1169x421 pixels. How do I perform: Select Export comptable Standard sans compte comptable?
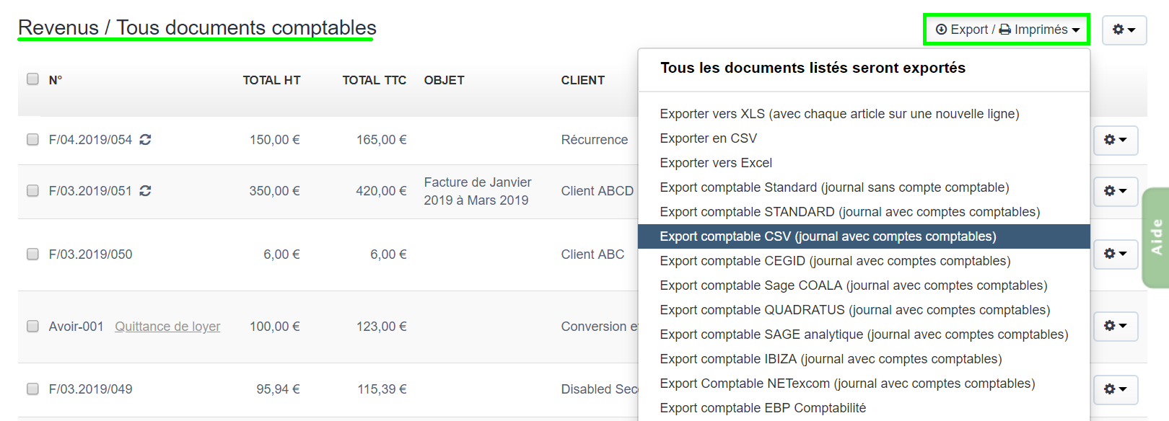click(864, 187)
